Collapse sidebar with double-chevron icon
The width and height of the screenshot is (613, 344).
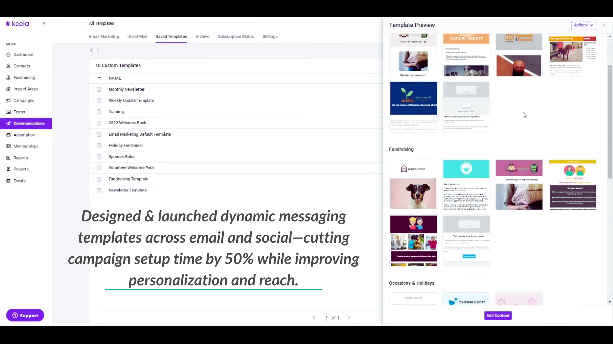pos(44,23)
